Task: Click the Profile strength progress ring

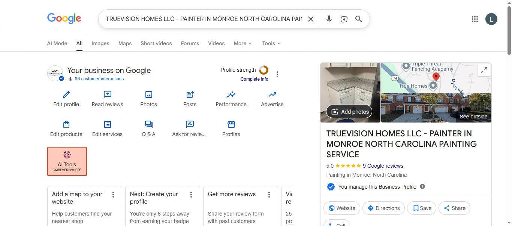Action: pyautogui.click(x=263, y=70)
